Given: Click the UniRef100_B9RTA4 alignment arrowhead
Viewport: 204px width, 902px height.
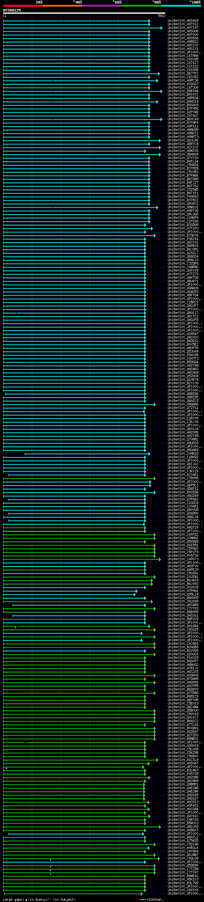Looking at the screenshot, I should [x=162, y=91].
